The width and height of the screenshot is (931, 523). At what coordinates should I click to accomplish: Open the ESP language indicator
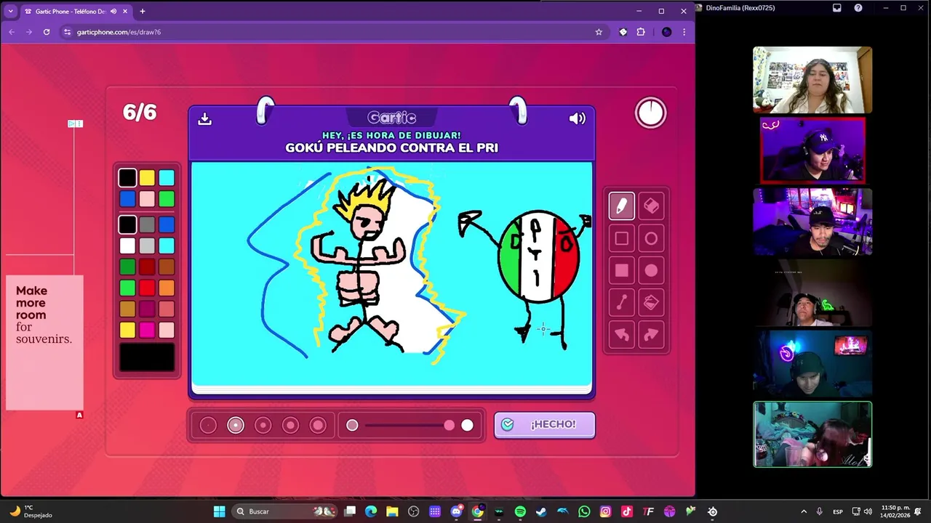click(837, 511)
